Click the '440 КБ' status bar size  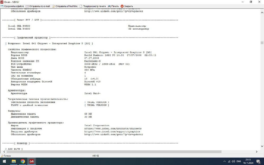click(96, 156)
